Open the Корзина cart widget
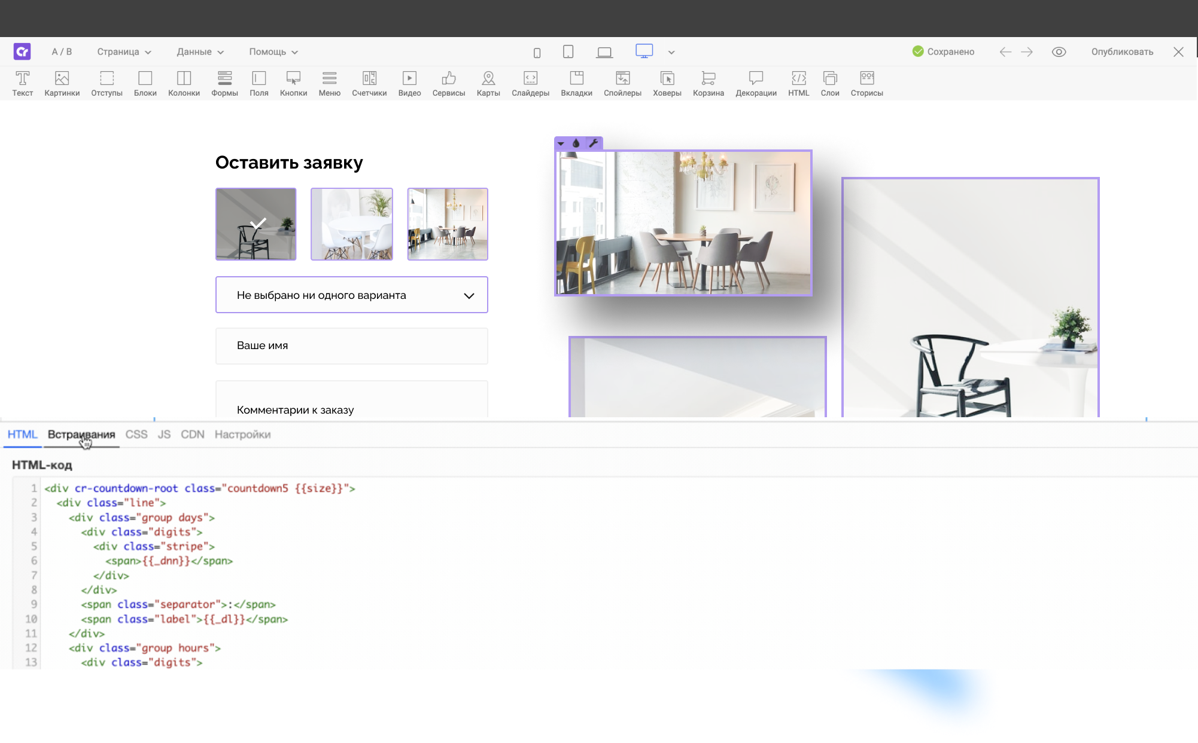This screenshot has width=1198, height=743. tap(708, 84)
